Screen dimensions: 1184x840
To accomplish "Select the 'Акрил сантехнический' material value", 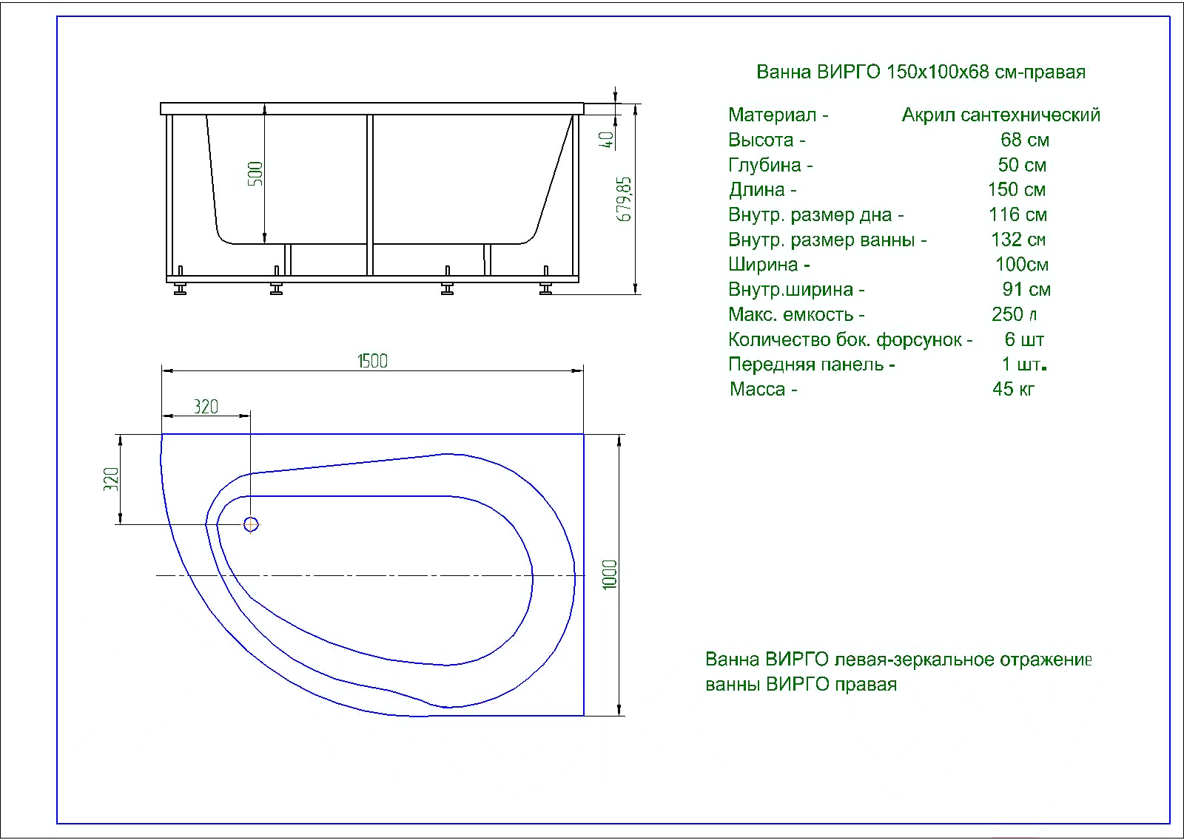I will click(x=1000, y=115).
